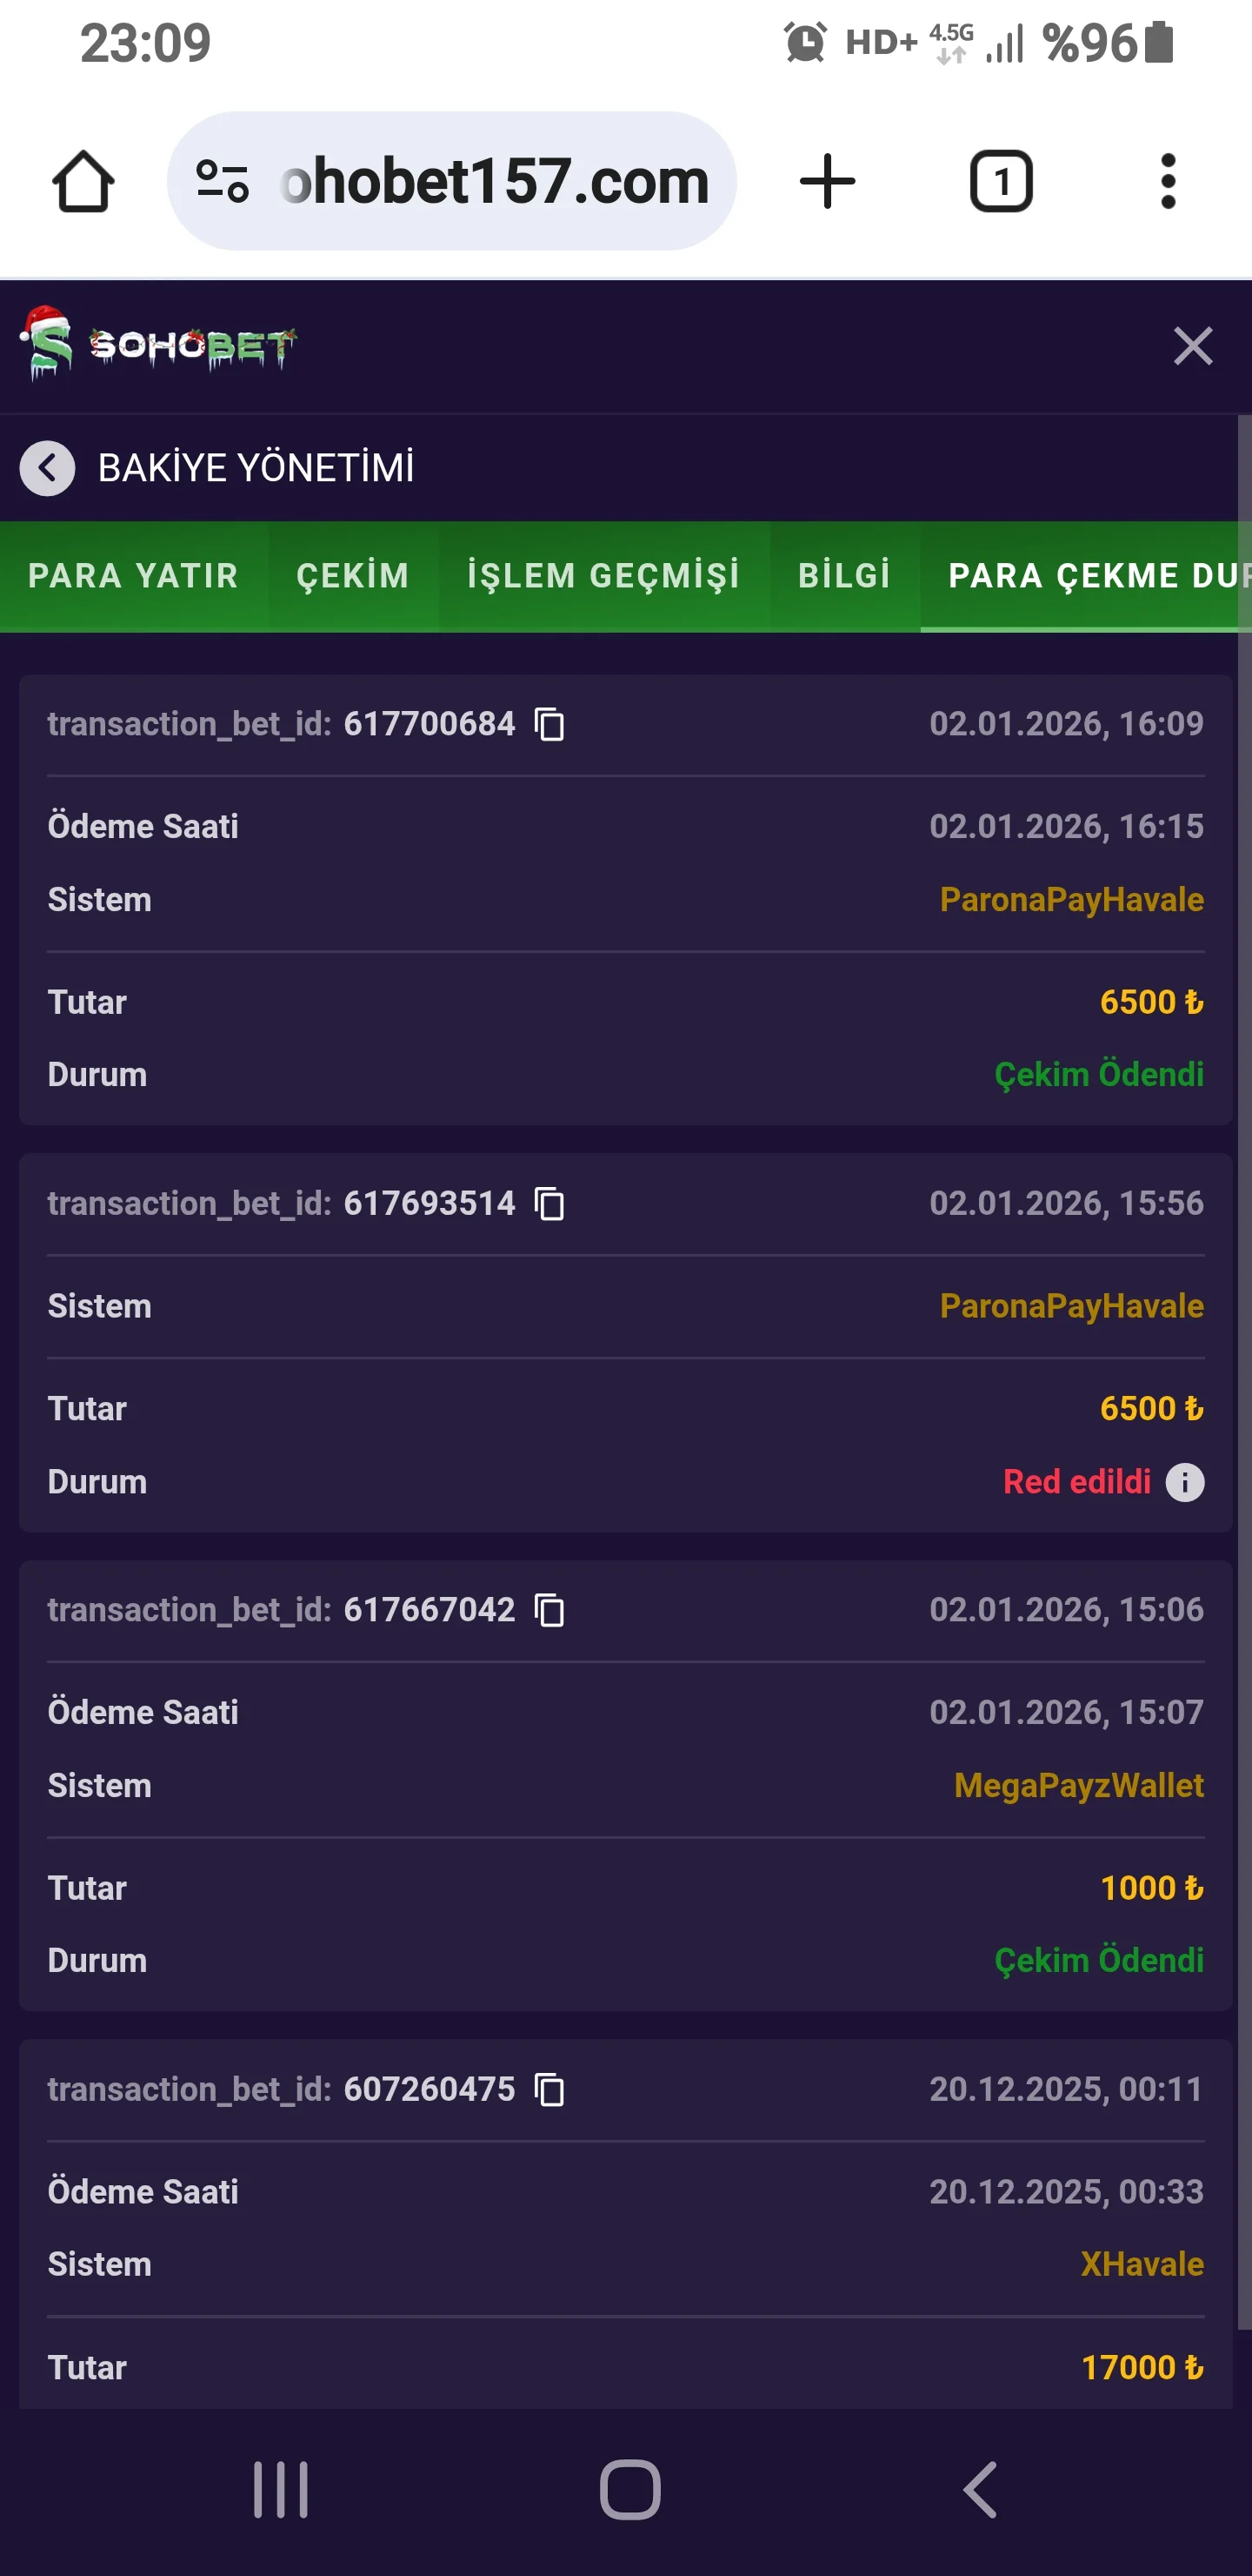1252x2576 pixels.
Task: Show info for the Red edildi status
Action: coord(1185,1482)
